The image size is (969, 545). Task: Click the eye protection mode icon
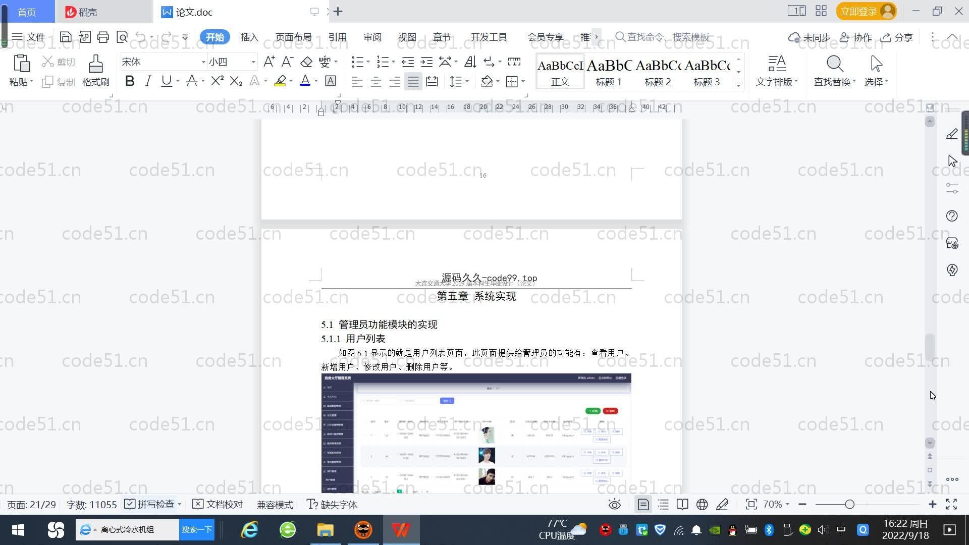614,505
